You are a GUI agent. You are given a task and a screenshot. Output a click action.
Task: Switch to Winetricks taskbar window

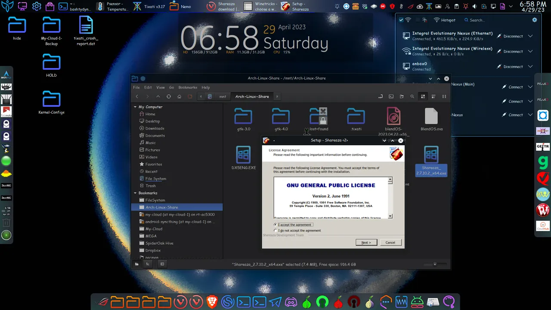coord(261,6)
